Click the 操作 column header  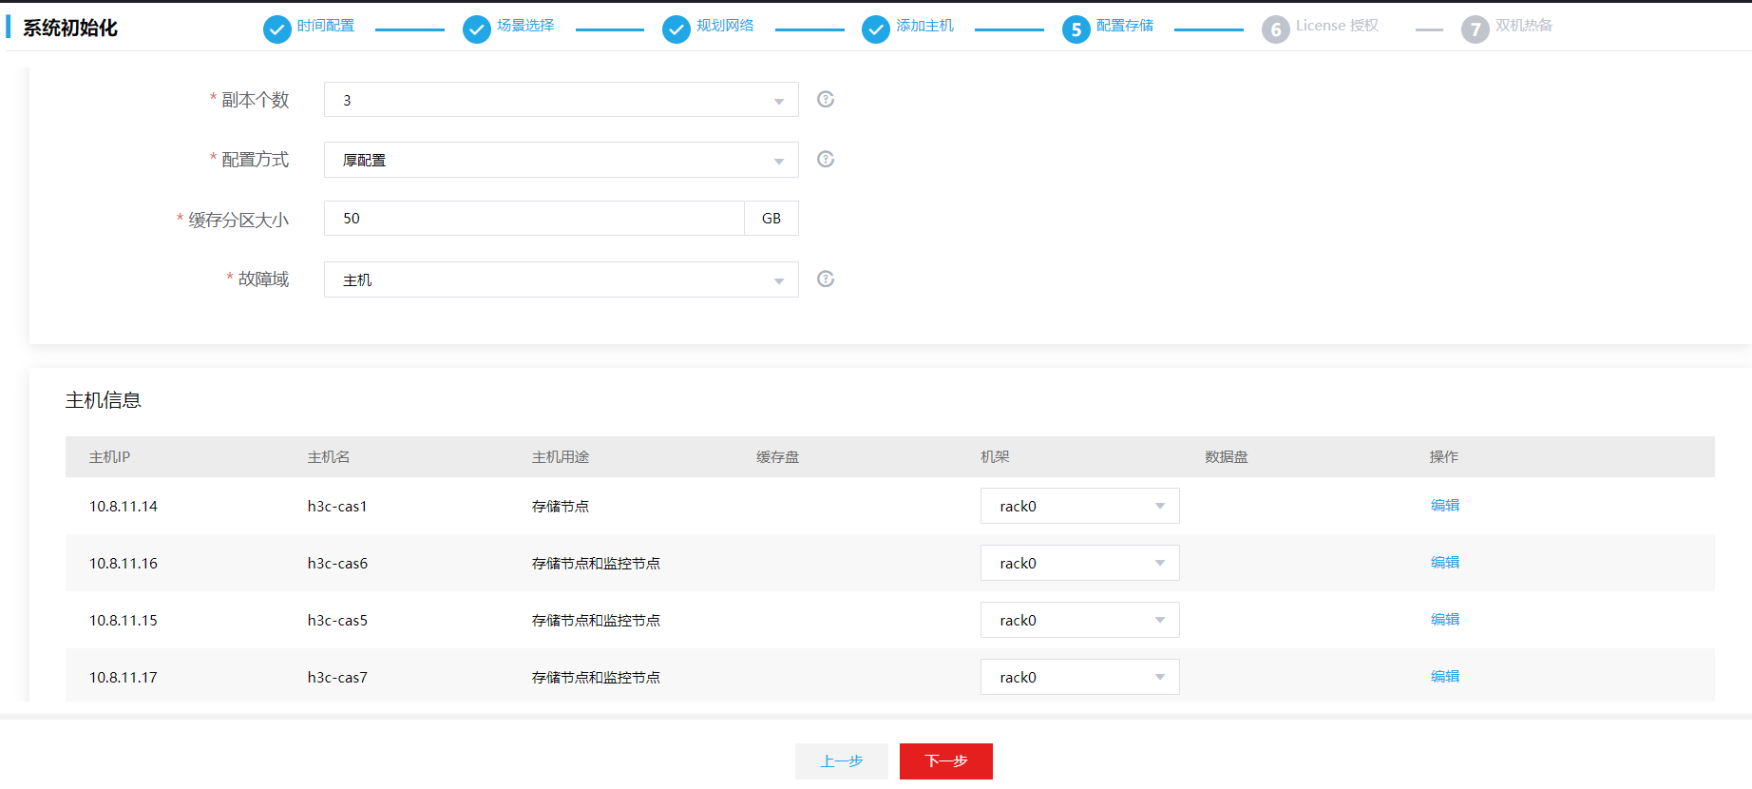(x=1444, y=457)
